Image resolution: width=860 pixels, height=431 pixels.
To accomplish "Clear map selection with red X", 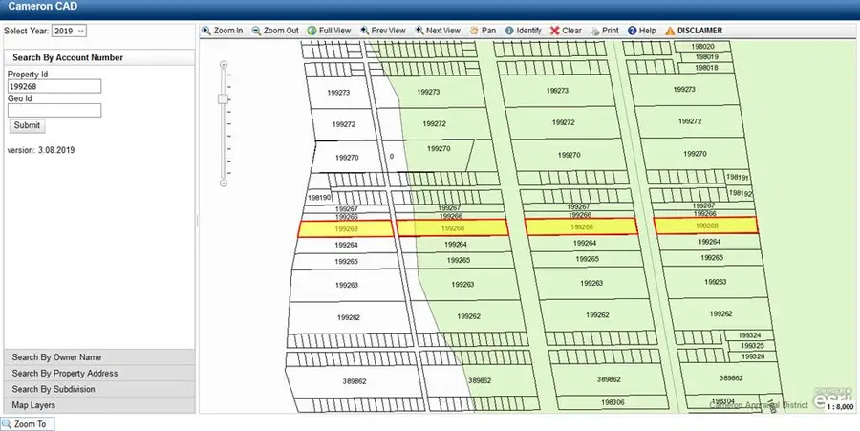I will coord(566,31).
